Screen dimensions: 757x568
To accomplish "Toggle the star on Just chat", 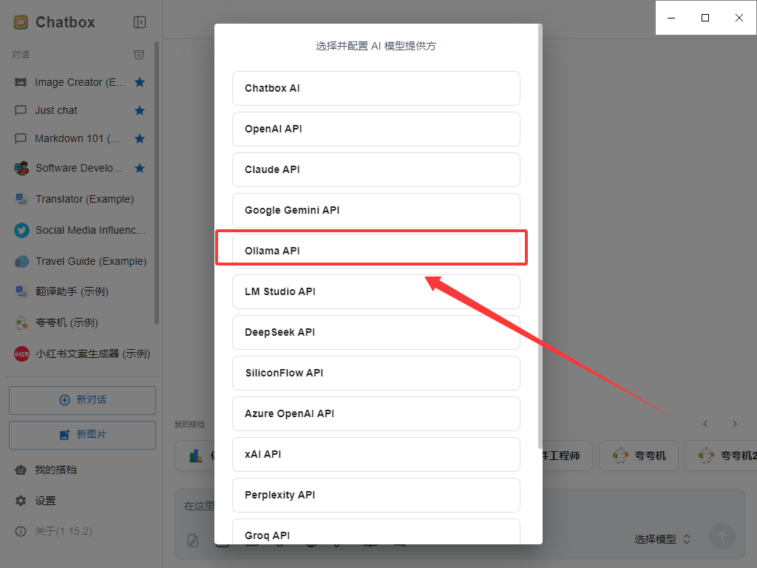I will [140, 111].
